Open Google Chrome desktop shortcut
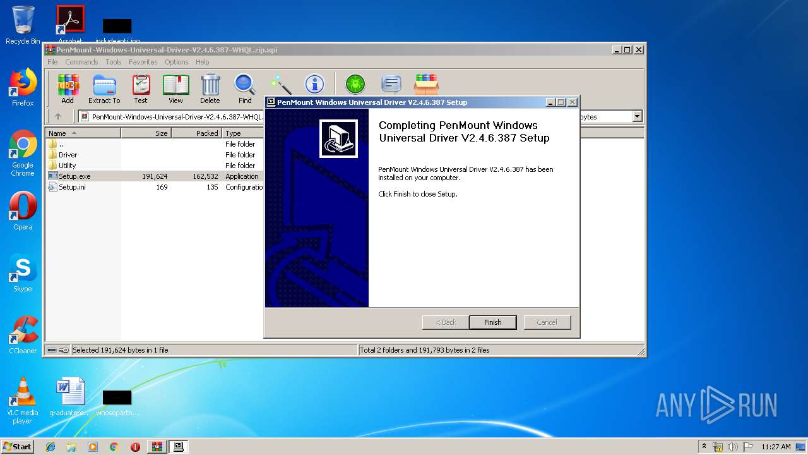 click(23, 153)
